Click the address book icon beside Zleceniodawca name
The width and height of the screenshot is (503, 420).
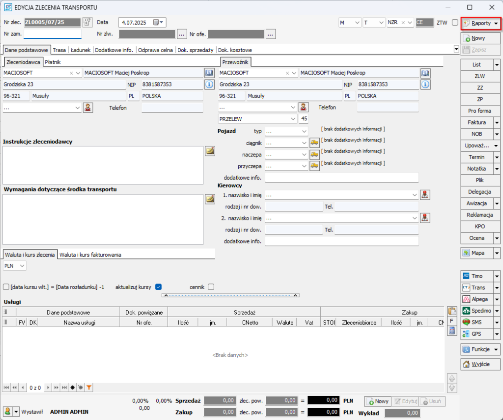pyautogui.click(x=210, y=73)
